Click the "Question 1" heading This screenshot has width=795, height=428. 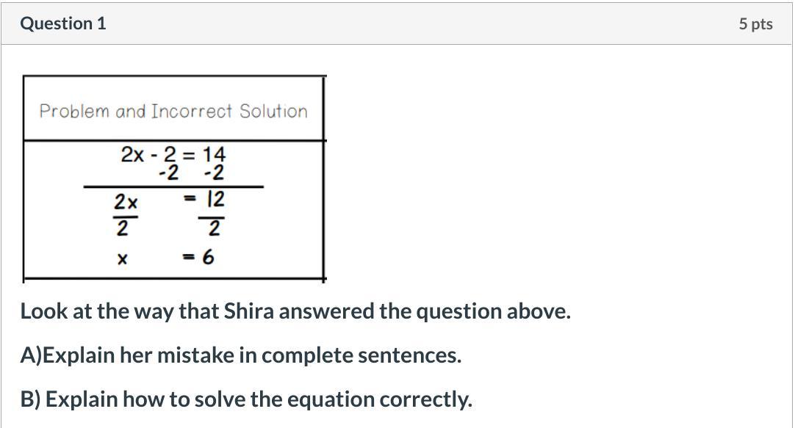coord(63,23)
